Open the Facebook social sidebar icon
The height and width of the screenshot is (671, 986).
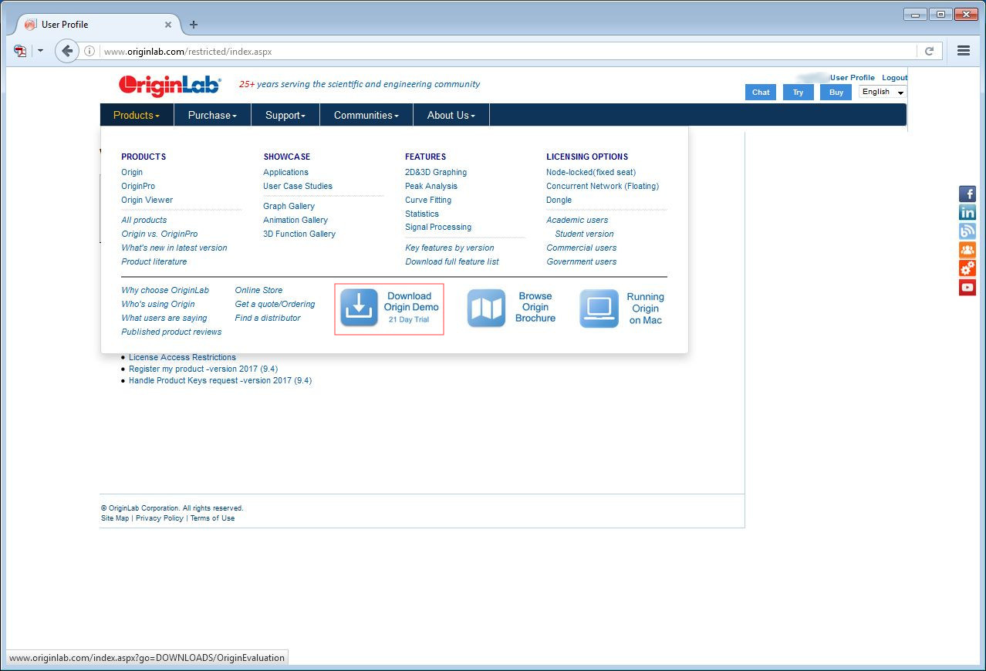coord(967,194)
